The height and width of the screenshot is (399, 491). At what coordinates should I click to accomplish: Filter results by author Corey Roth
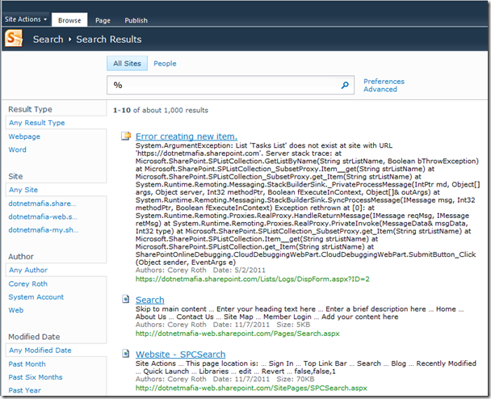(x=28, y=283)
